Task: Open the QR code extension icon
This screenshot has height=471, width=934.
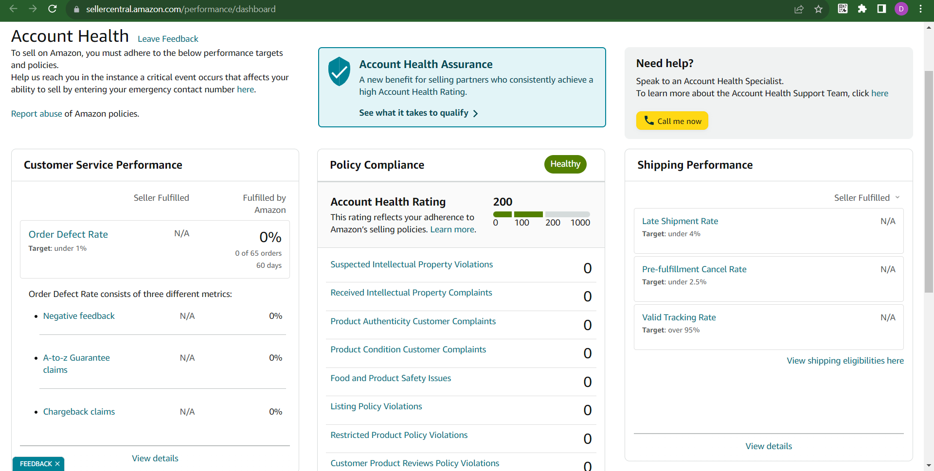Action: 843,9
